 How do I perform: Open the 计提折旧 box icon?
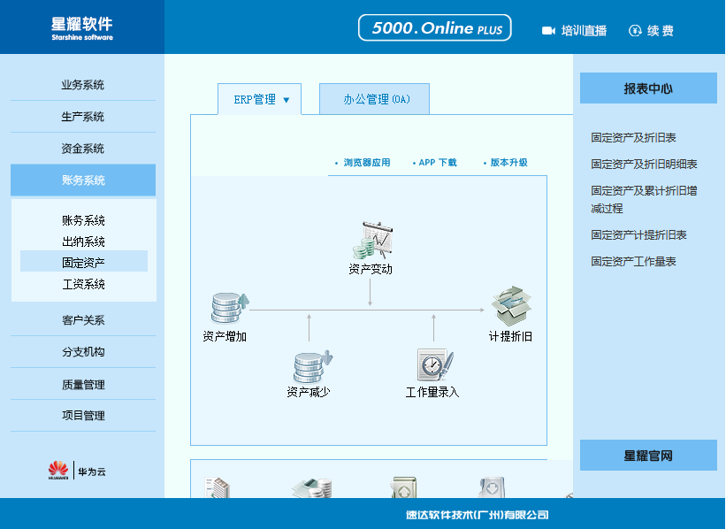point(511,306)
